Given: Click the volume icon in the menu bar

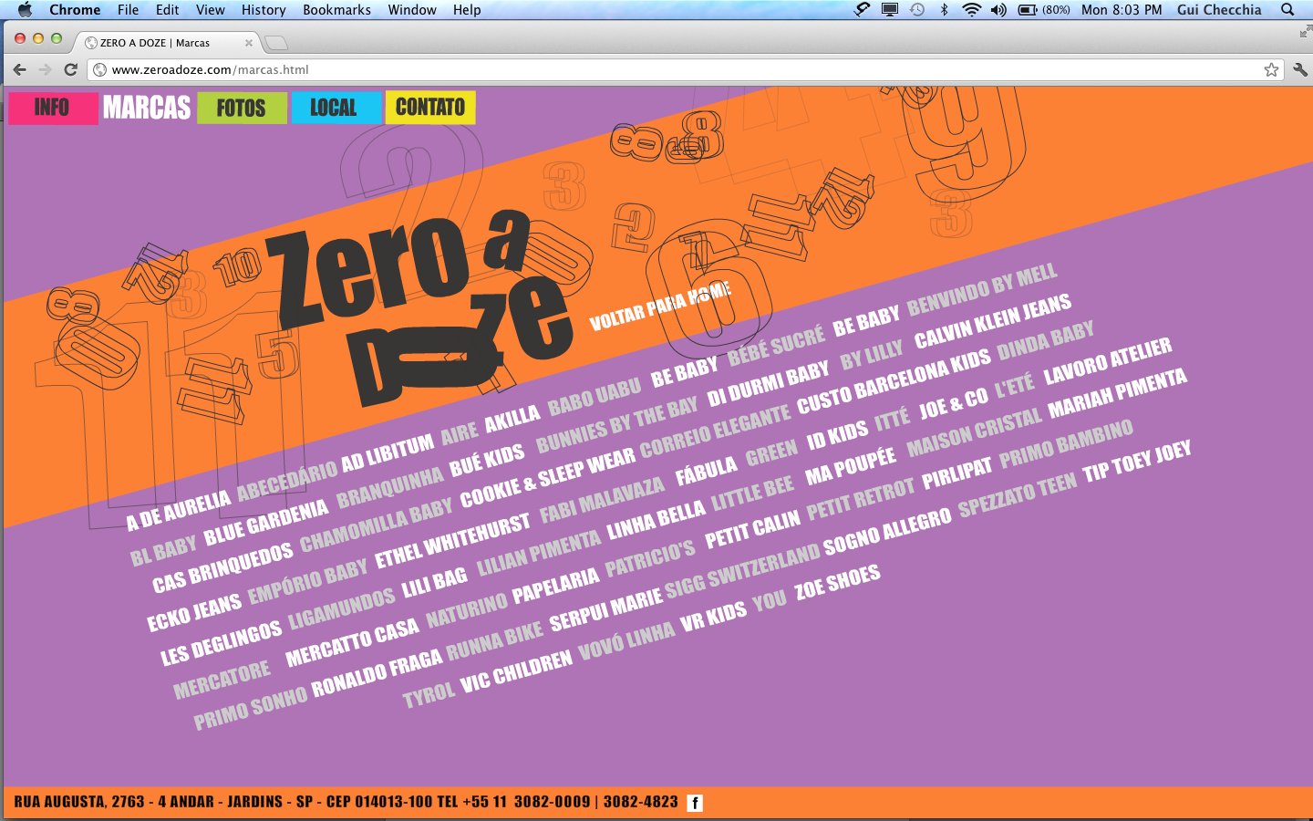Looking at the screenshot, I should pos(998,10).
